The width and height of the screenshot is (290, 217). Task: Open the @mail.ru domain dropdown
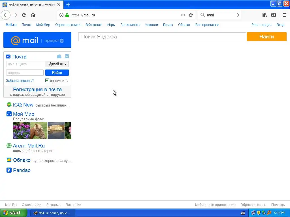[57, 64]
